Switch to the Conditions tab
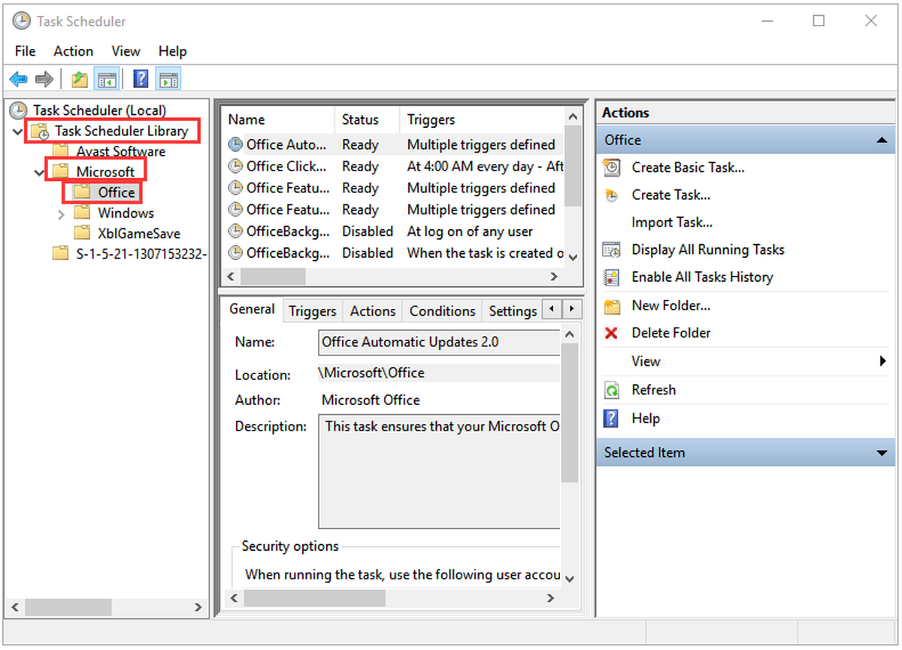 pyautogui.click(x=443, y=311)
